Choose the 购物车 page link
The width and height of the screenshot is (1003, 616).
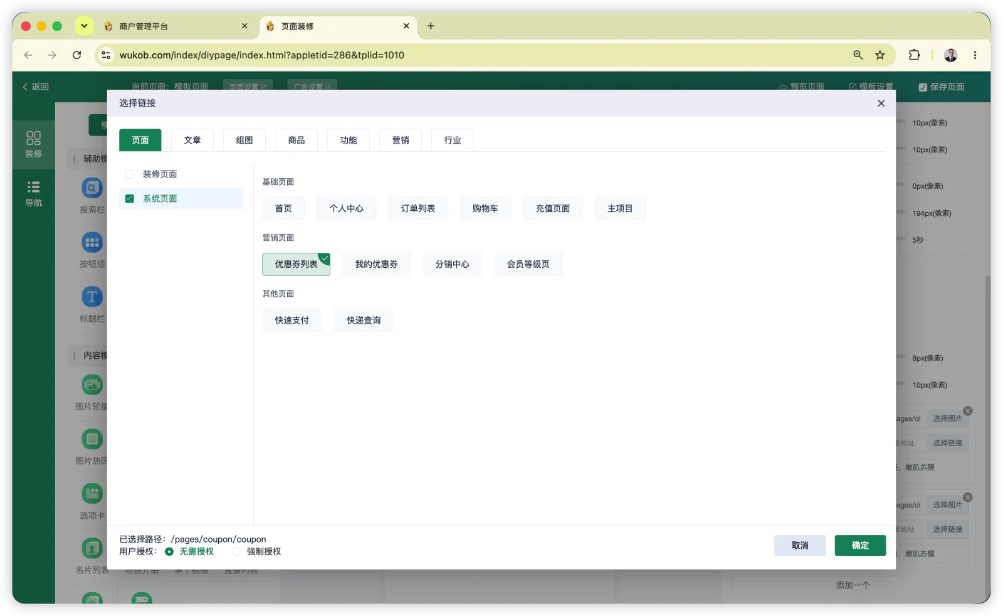[x=485, y=208]
